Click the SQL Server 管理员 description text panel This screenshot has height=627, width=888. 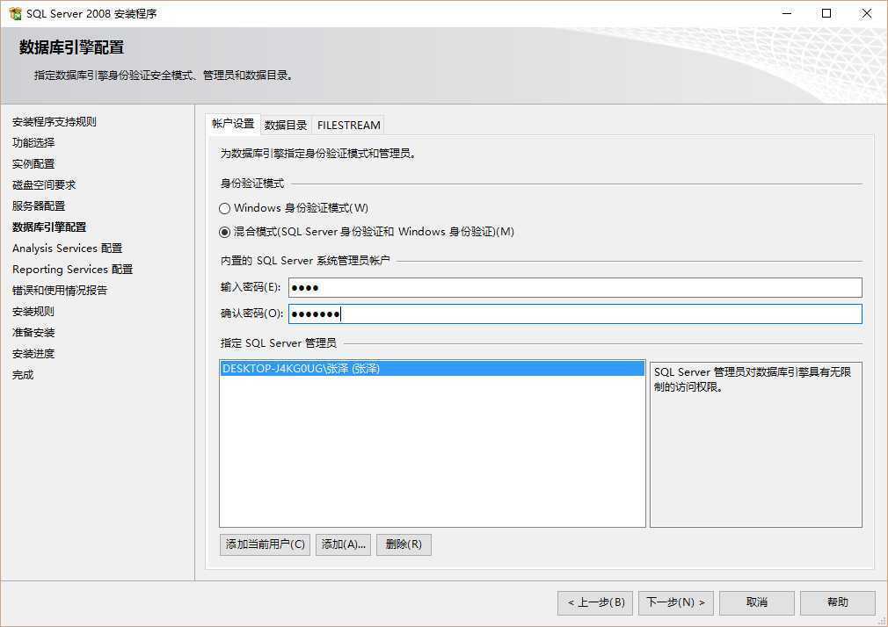point(755,444)
